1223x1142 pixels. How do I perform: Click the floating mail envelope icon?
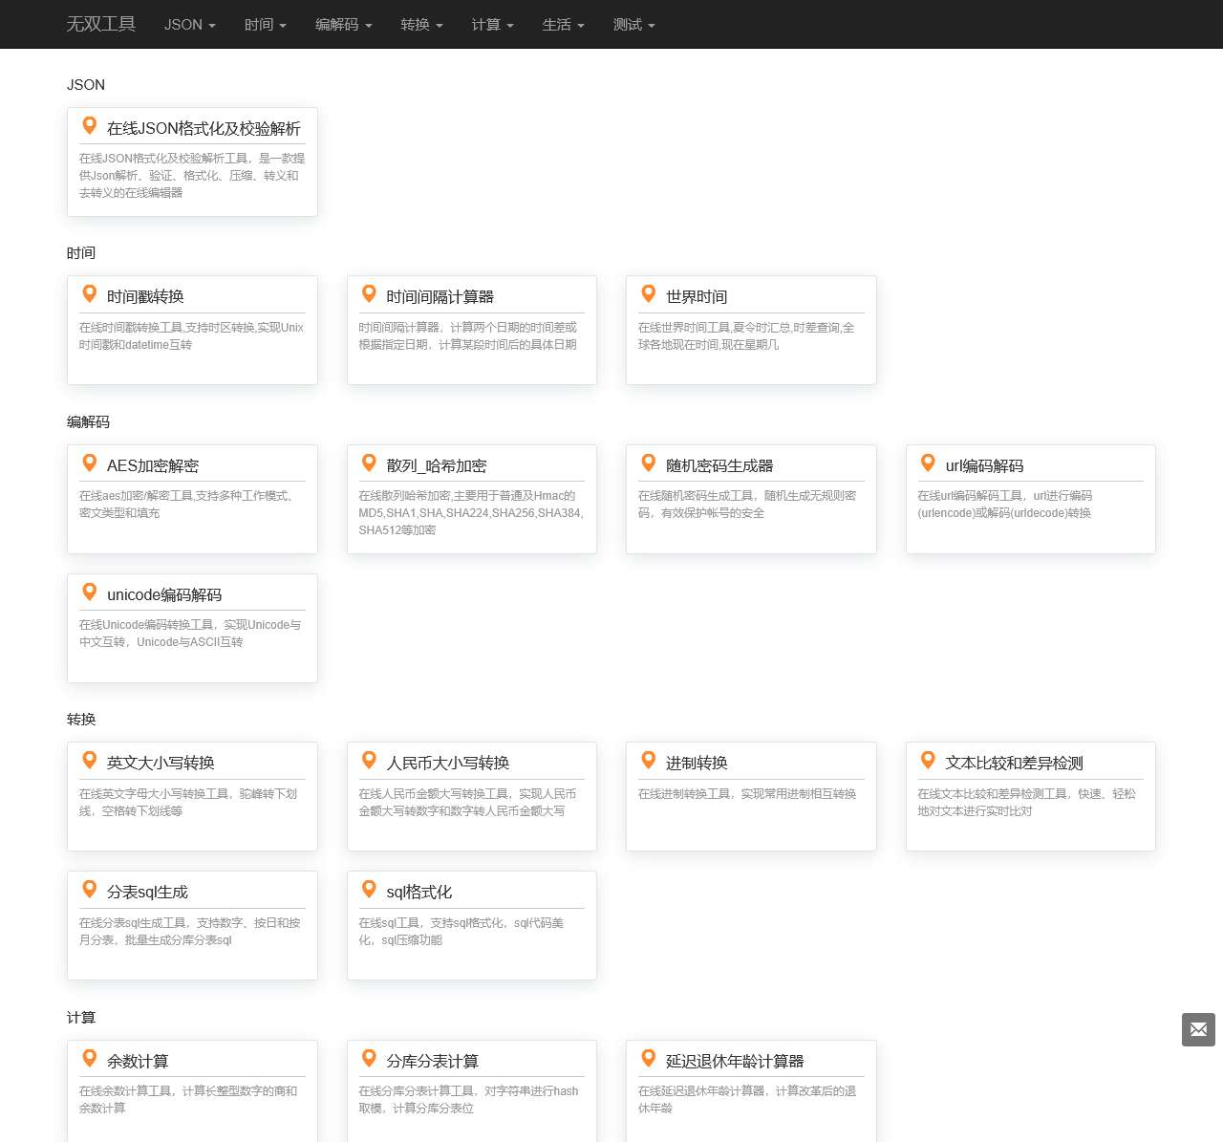(x=1198, y=1029)
